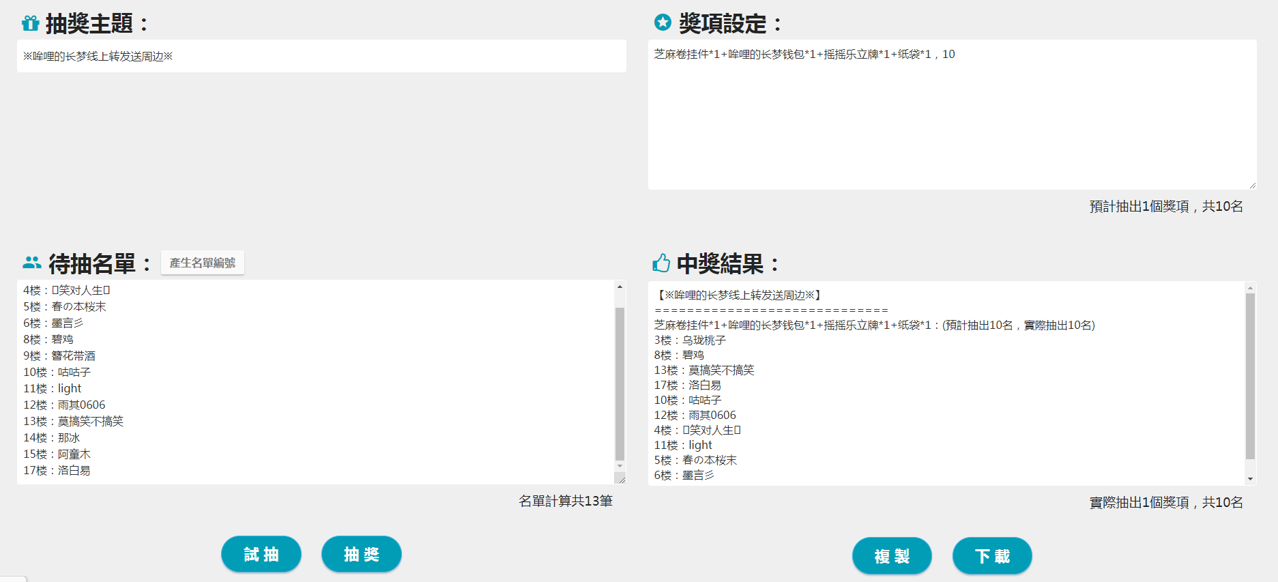Click 8楼：碧鸡 in the 中獎結果 box

tap(680, 355)
